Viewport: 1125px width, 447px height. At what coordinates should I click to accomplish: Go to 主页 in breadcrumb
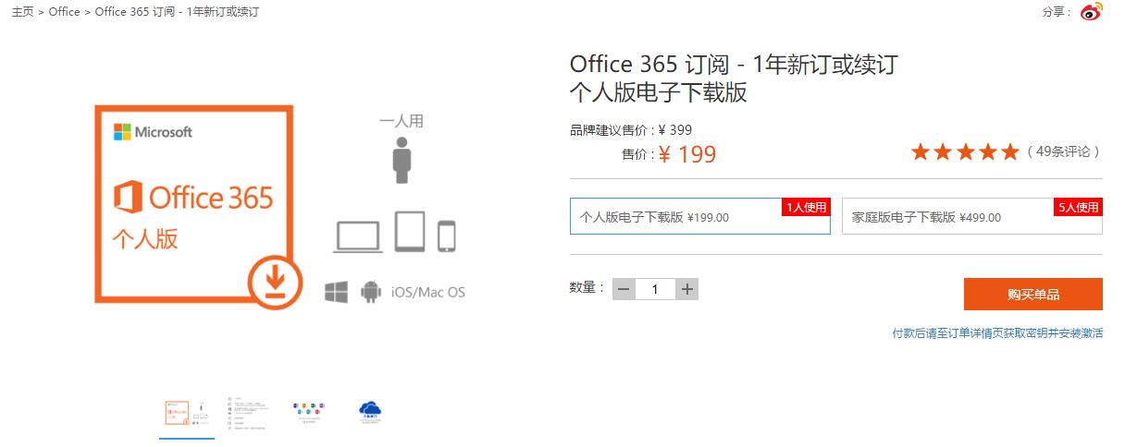[x=22, y=12]
